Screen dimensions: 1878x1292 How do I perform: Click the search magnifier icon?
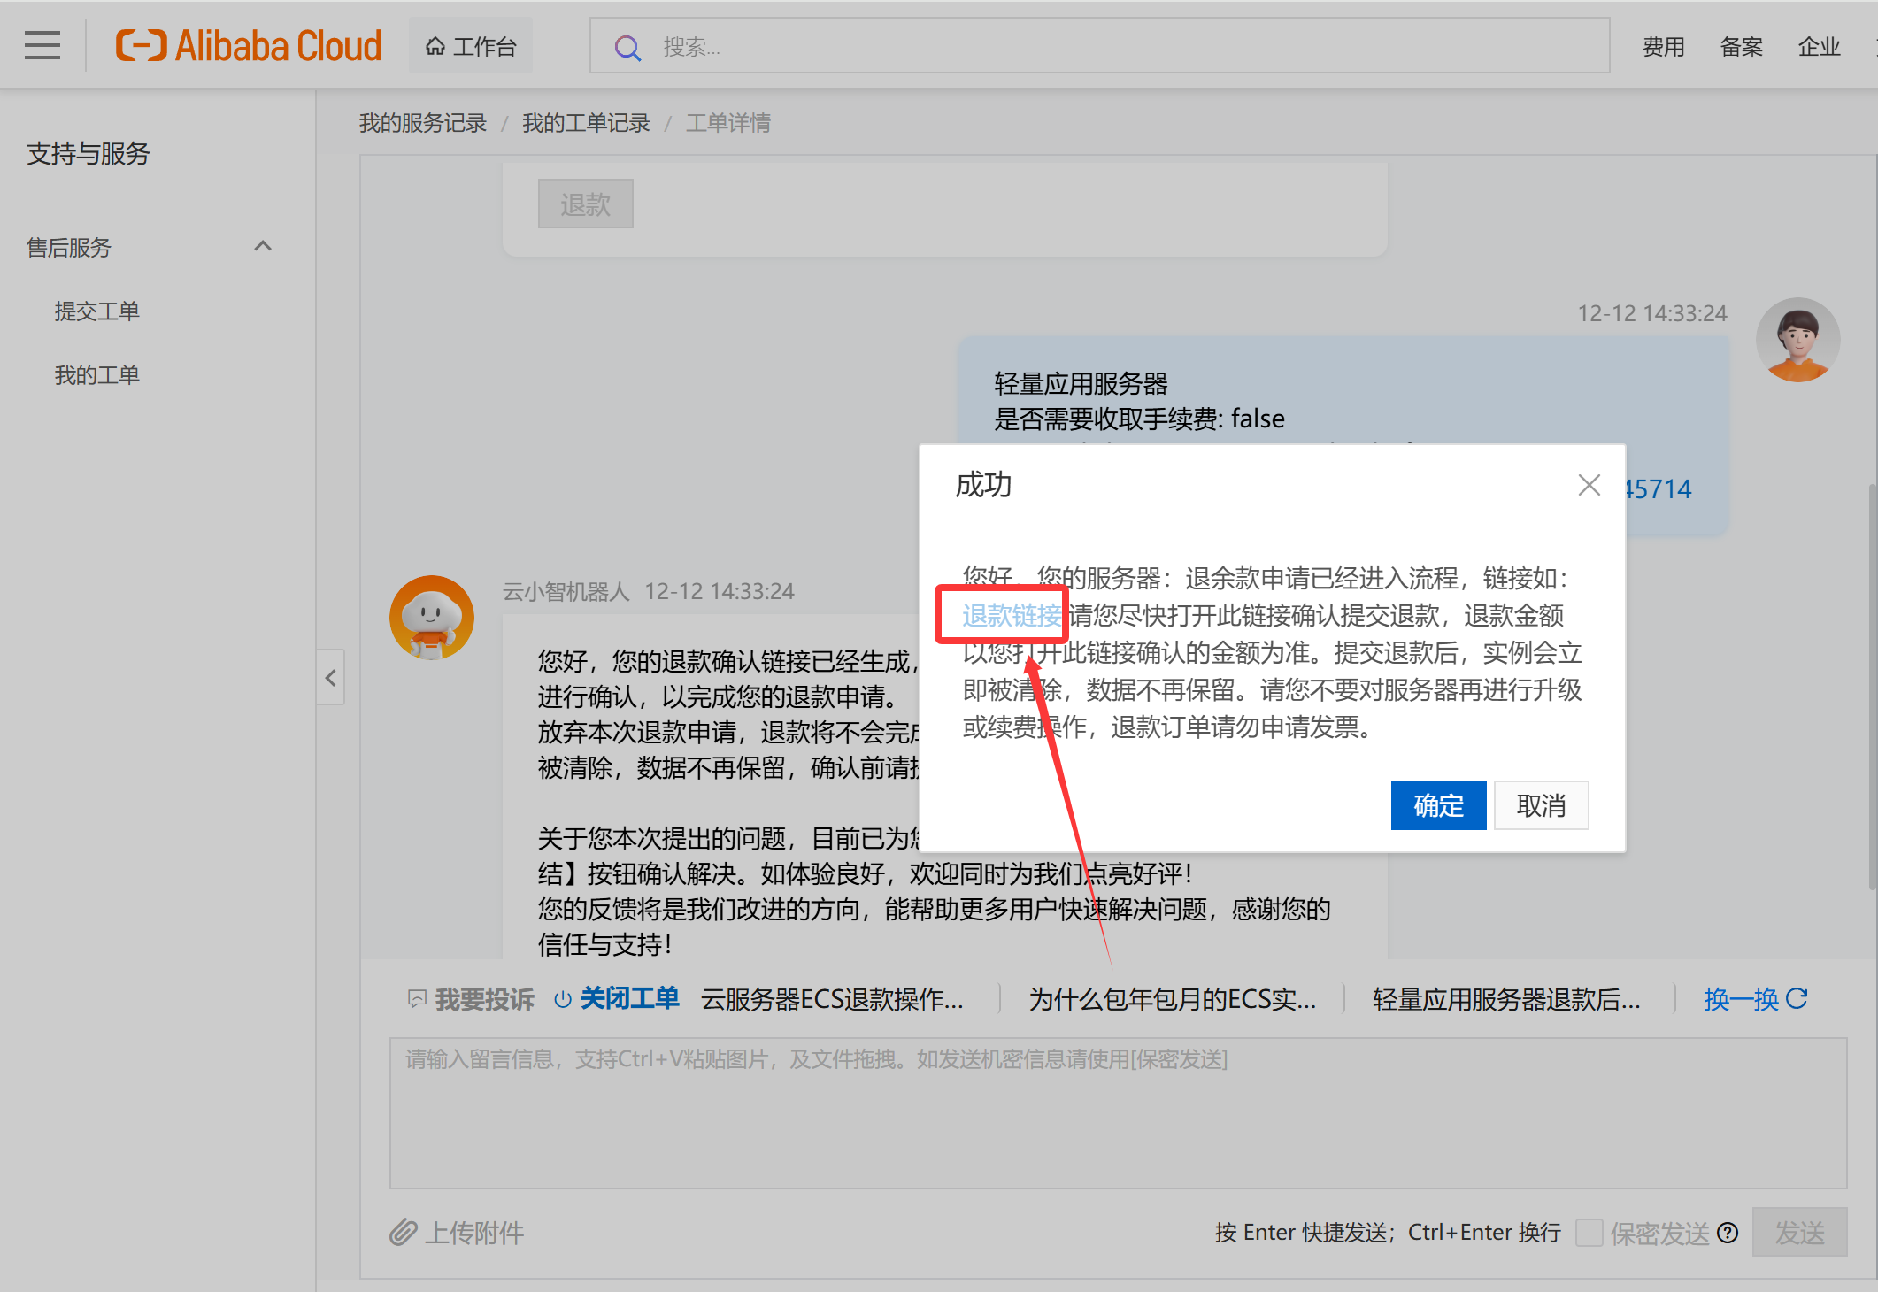tap(627, 47)
